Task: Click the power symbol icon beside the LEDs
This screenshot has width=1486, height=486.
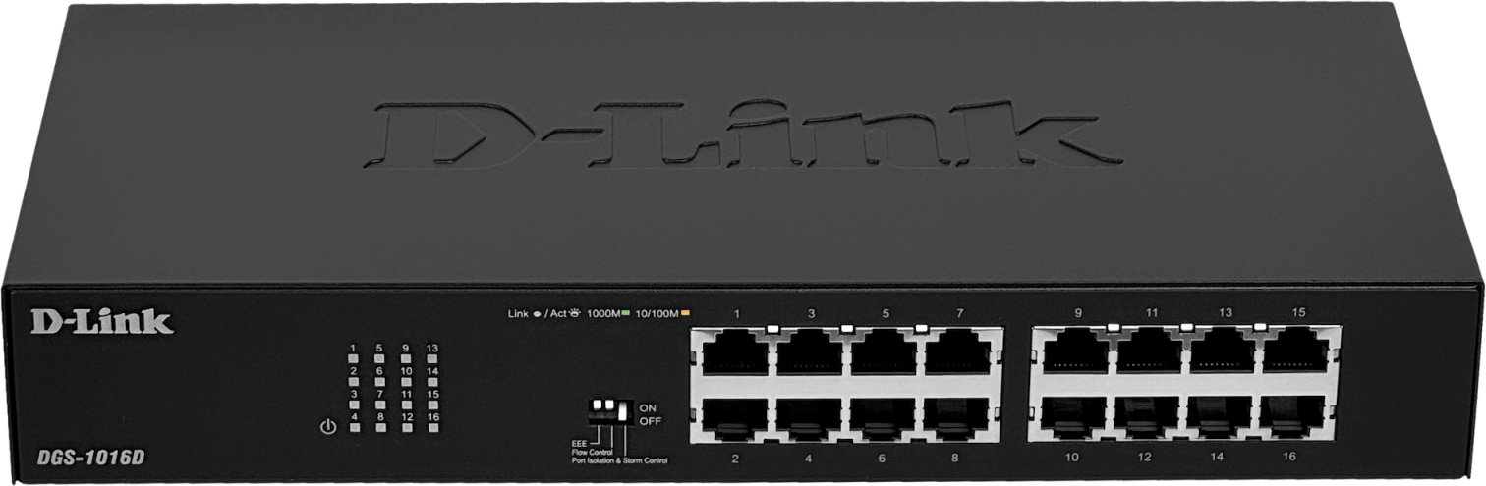Action: [x=328, y=427]
